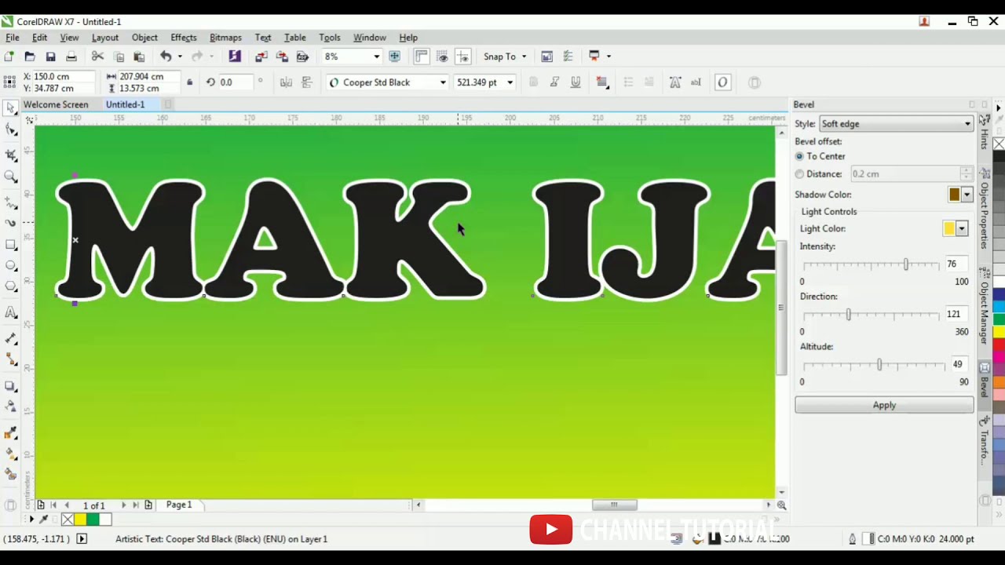Select the Crop tool in toolbox
This screenshot has width=1005, height=565.
tap(11, 155)
